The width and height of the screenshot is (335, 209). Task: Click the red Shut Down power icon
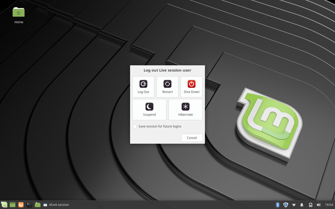coord(191,84)
